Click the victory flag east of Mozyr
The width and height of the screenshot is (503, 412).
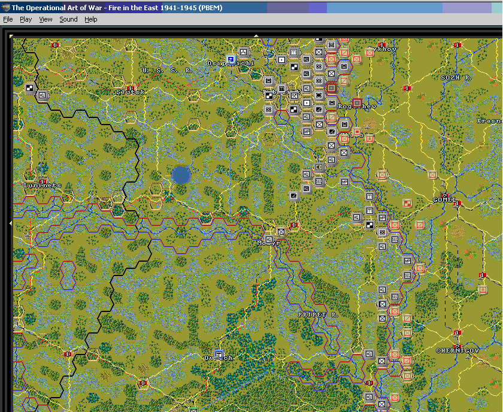293,225
